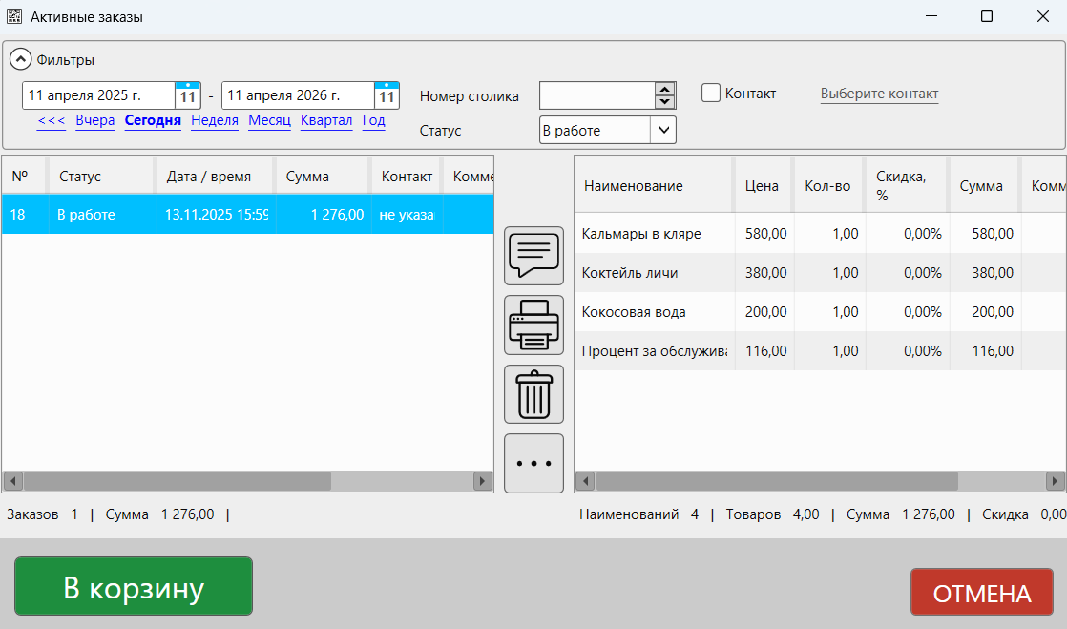Viewport: 1067px width, 629px height.
Task: Delete the order using trash bin icon
Action: (533, 394)
